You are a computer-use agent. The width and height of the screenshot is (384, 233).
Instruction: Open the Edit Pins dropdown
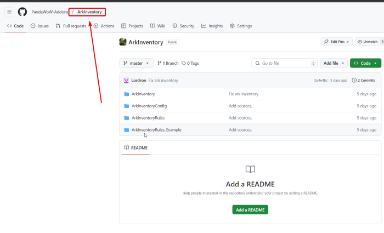336,42
